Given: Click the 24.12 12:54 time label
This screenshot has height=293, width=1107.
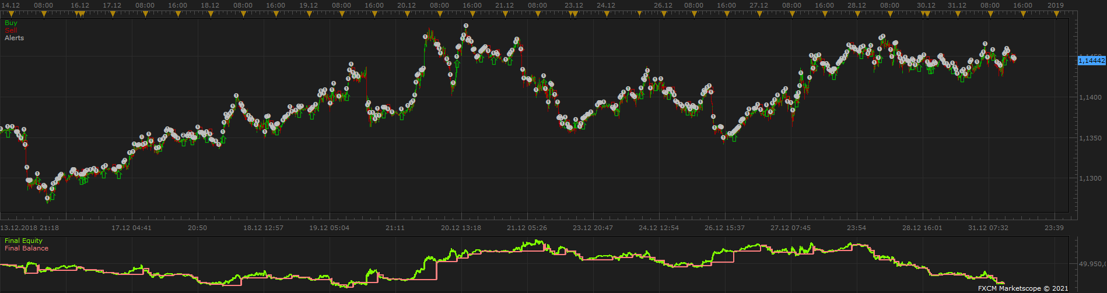Looking at the screenshot, I should point(659,228).
